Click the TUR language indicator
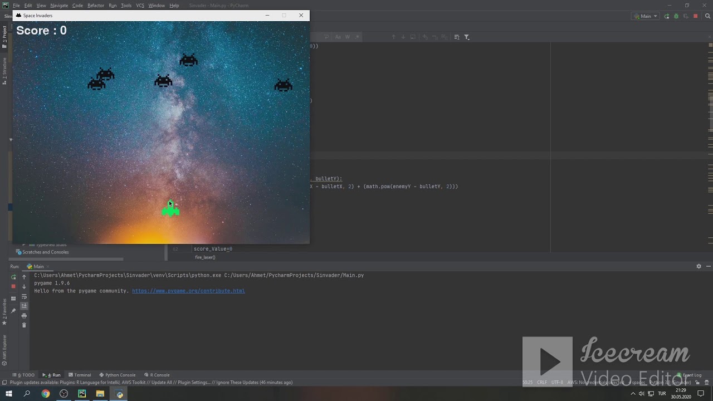 click(662, 394)
